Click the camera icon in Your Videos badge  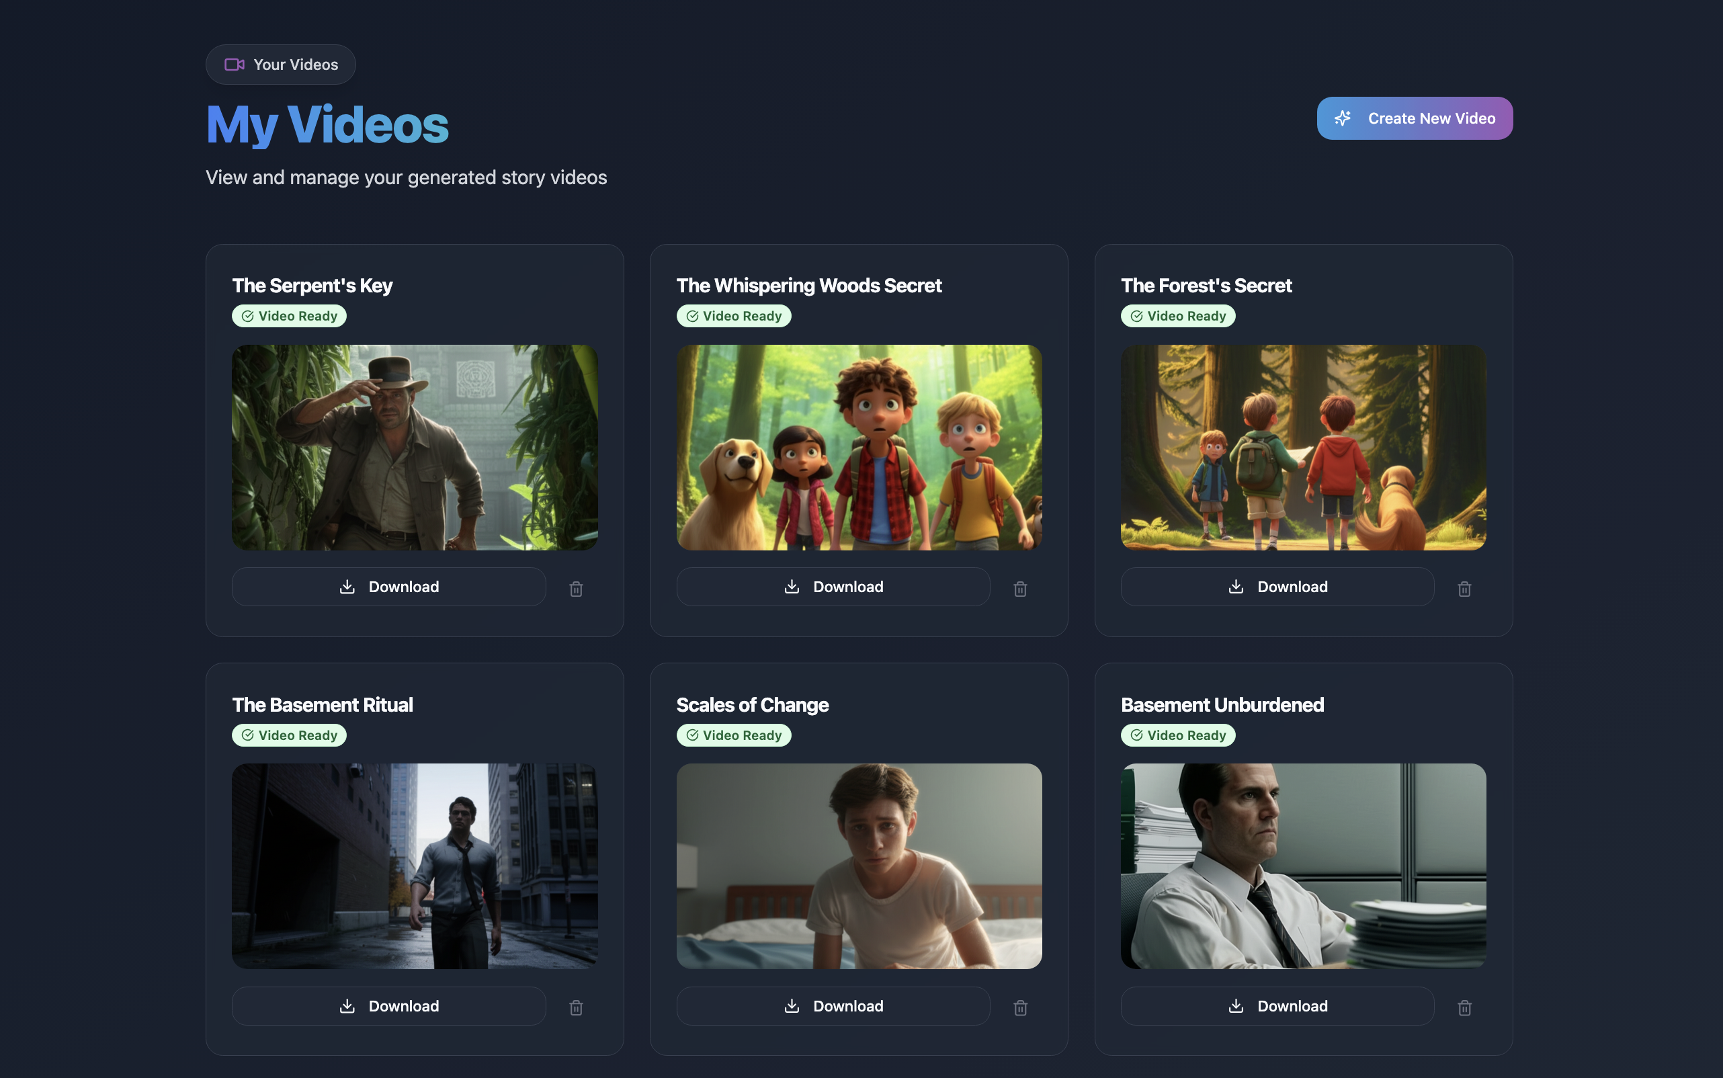[x=235, y=65]
